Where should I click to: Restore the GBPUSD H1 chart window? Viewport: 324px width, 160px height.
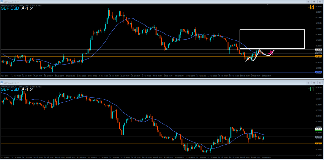(314, 83)
